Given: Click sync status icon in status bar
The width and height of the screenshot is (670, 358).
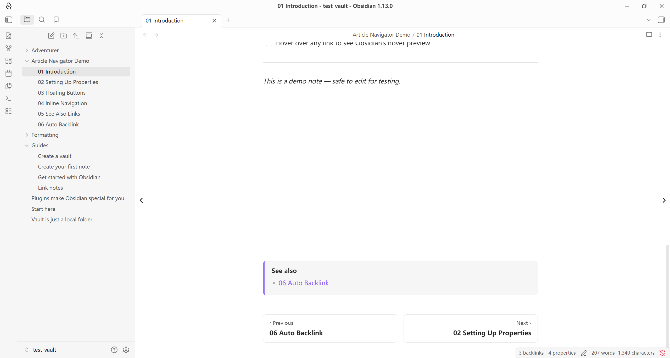Looking at the screenshot, I should click(662, 353).
